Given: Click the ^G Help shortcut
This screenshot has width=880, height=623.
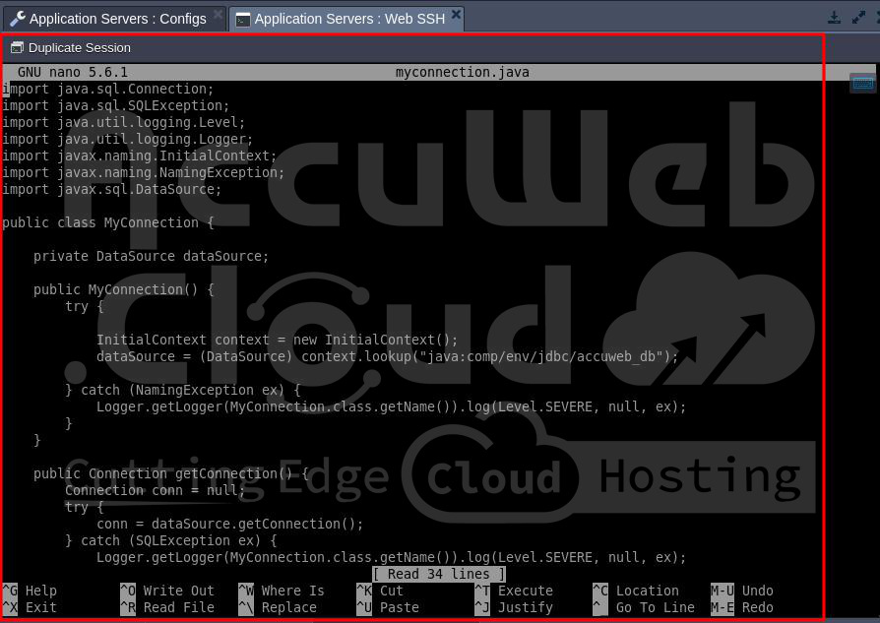Looking at the screenshot, I should coord(30,591).
